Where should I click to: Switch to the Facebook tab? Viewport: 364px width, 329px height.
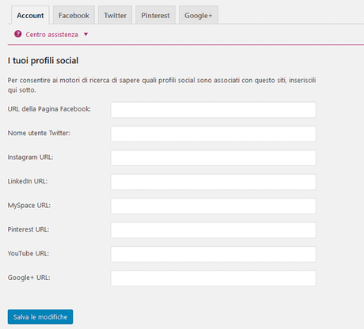point(74,15)
